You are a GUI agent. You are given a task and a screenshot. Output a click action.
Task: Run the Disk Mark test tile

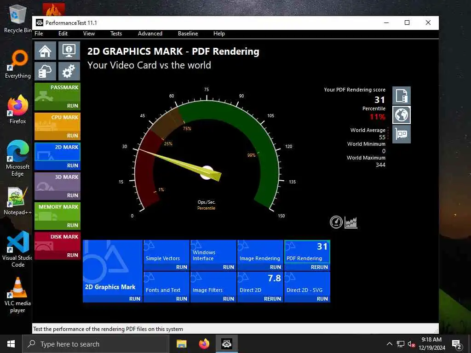coord(57,245)
